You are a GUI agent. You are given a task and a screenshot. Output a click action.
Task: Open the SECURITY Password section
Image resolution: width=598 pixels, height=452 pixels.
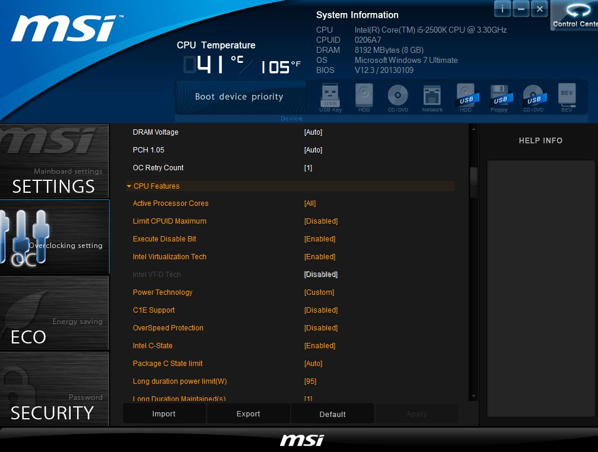point(55,389)
